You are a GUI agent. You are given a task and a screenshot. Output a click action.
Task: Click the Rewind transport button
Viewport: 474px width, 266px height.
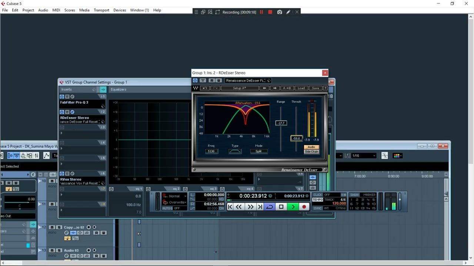(x=239, y=207)
